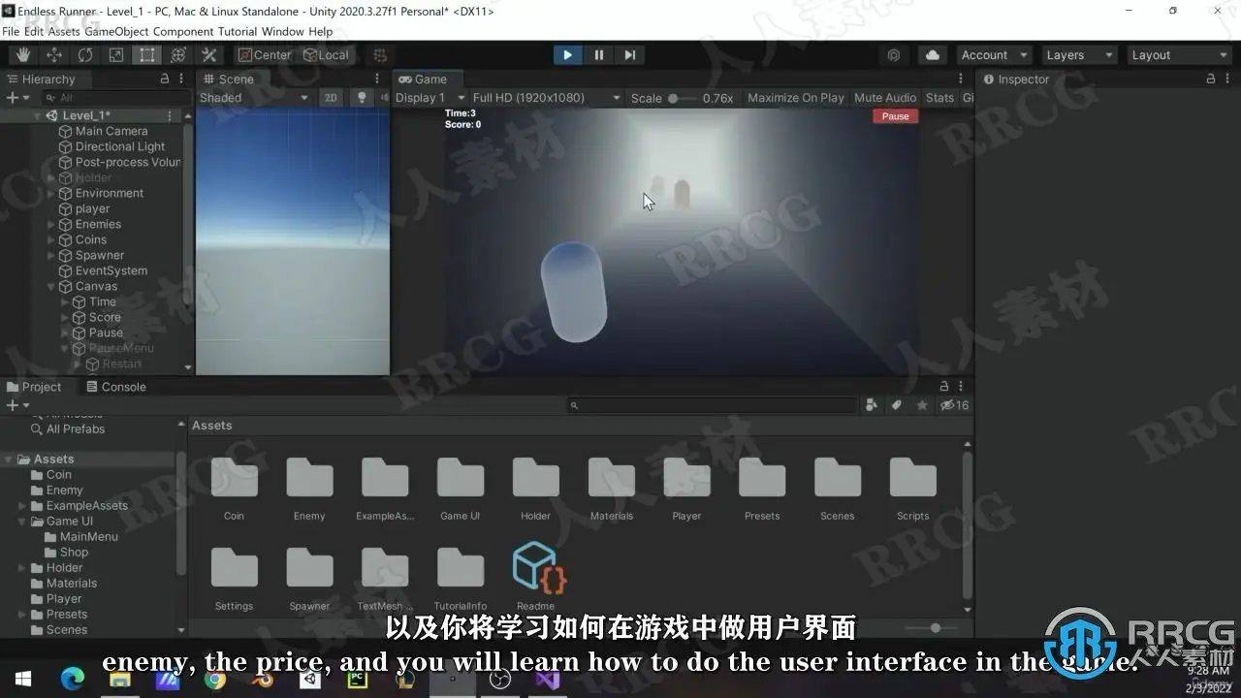Open Scene view options menu

[377, 79]
